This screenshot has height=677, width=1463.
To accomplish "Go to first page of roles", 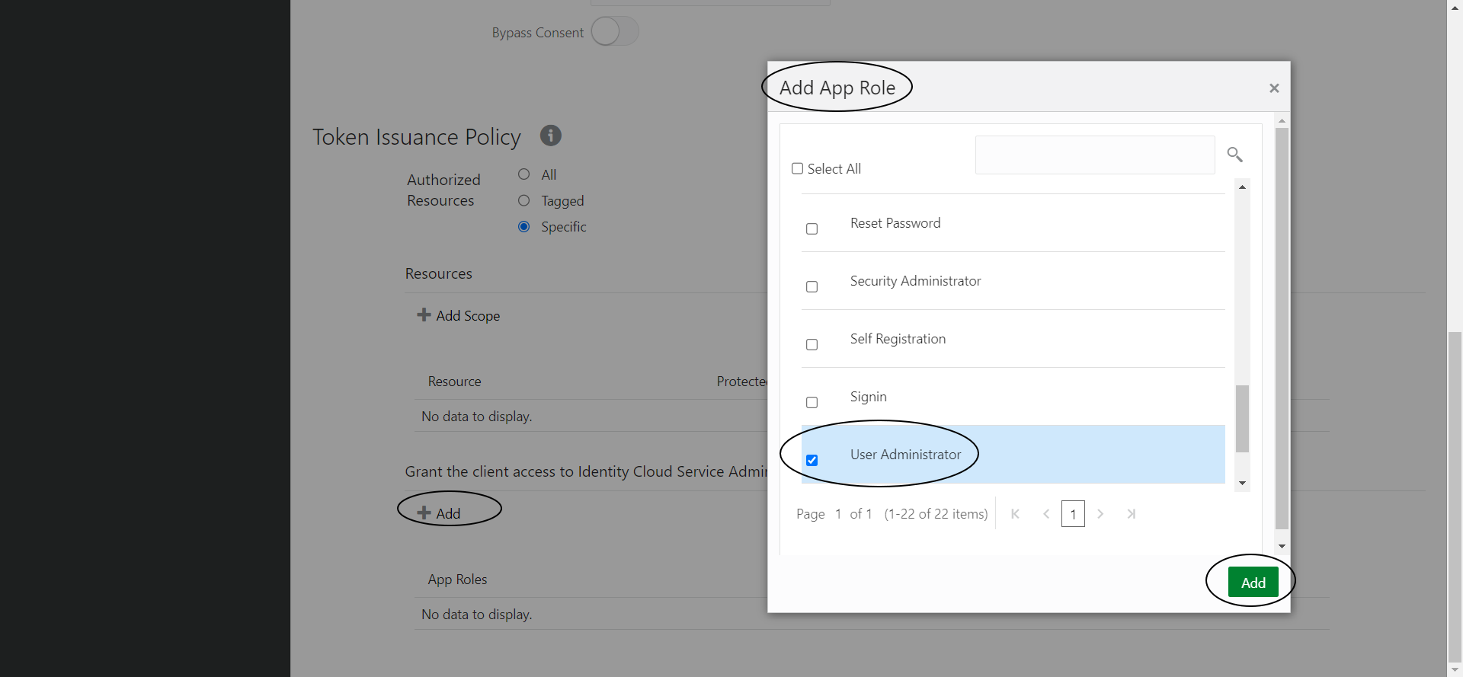I will click(x=1015, y=514).
